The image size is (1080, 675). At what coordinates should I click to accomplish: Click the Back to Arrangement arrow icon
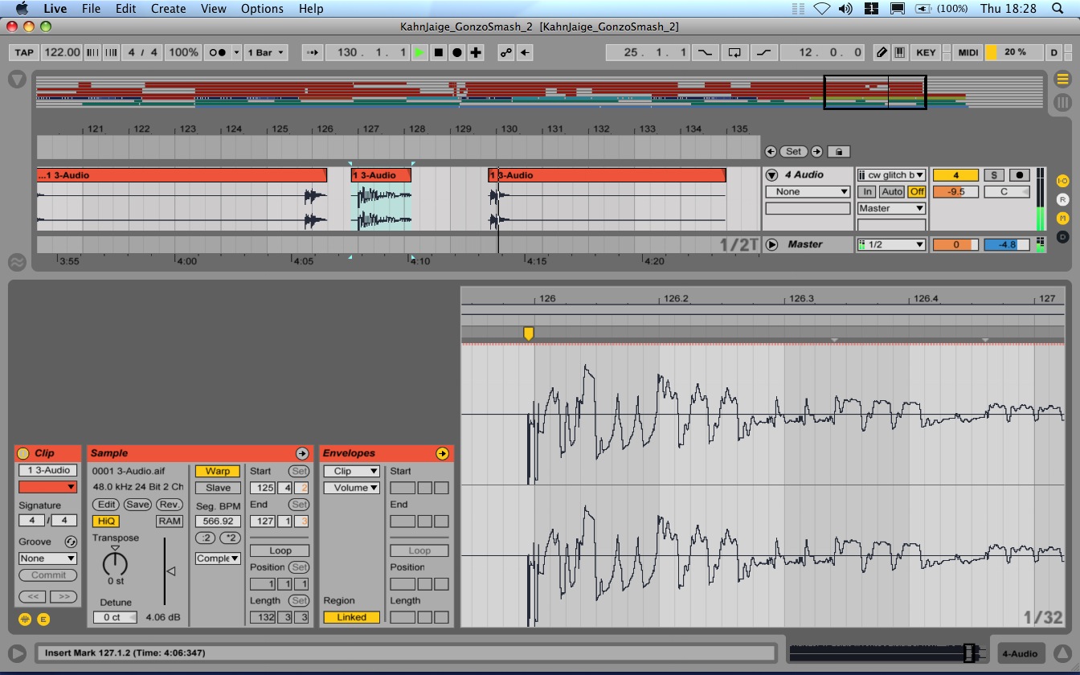(525, 52)
